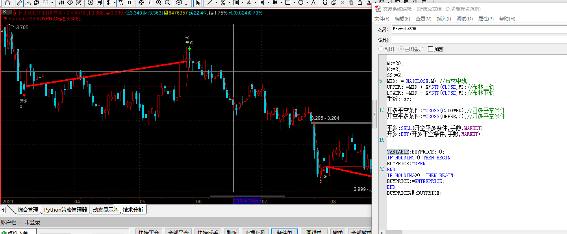Viewport: 567px width, 234px height.
Task: Open the settings gear dropdown arrow
Action: [186, 4]
